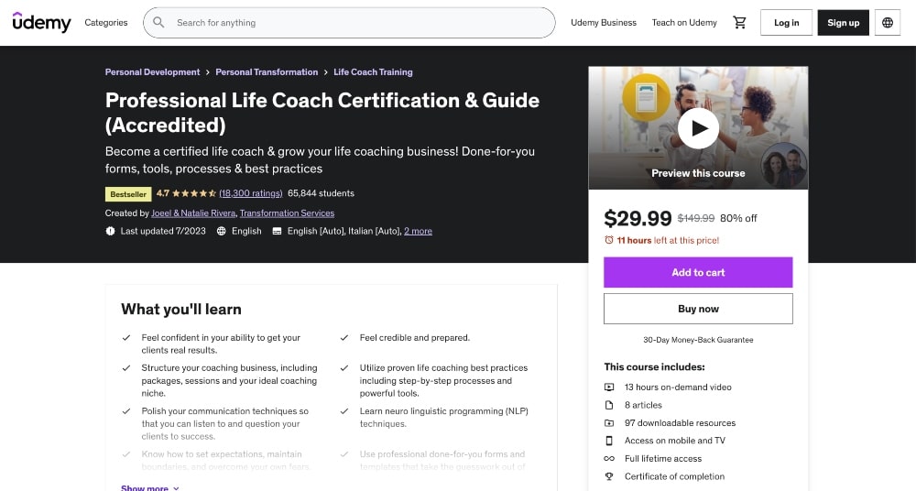Image resolution: width=916 pixels, height=491 pixels.
Task: Click the downloadable resources icon
Action: [609, 423]
